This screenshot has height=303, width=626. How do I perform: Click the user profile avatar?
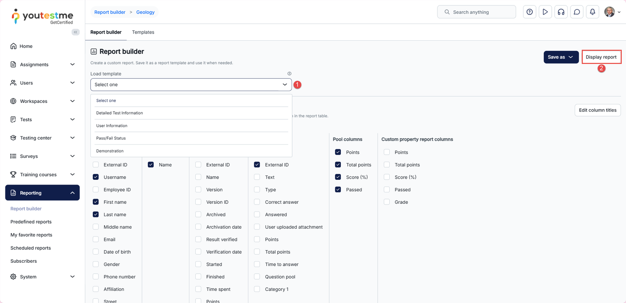point(609,12)
